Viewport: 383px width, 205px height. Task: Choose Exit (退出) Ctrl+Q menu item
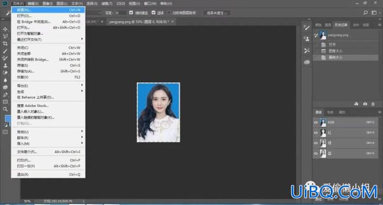pyautogui.click(x=48, y=174)
